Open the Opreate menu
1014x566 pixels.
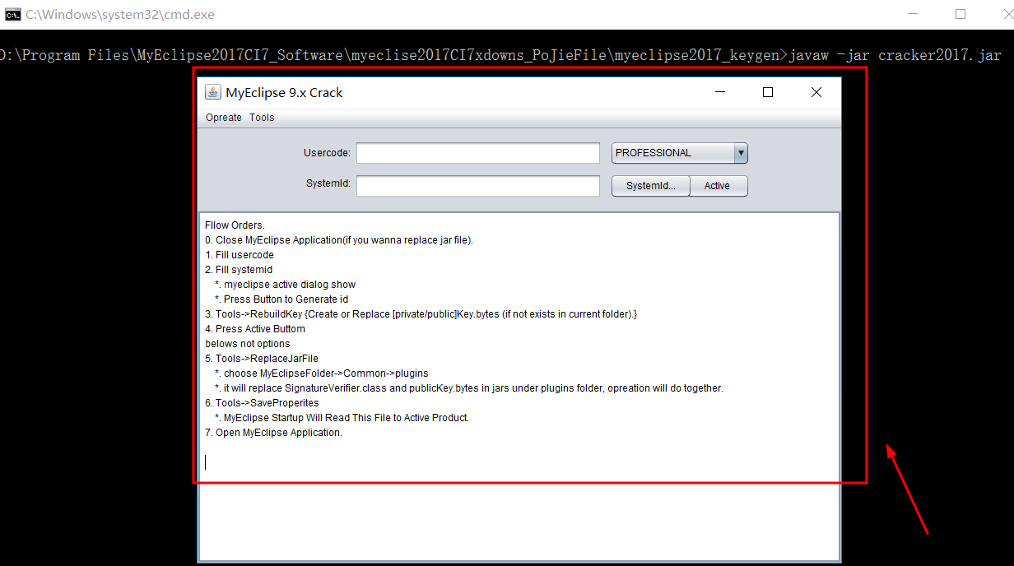[224, 118]
